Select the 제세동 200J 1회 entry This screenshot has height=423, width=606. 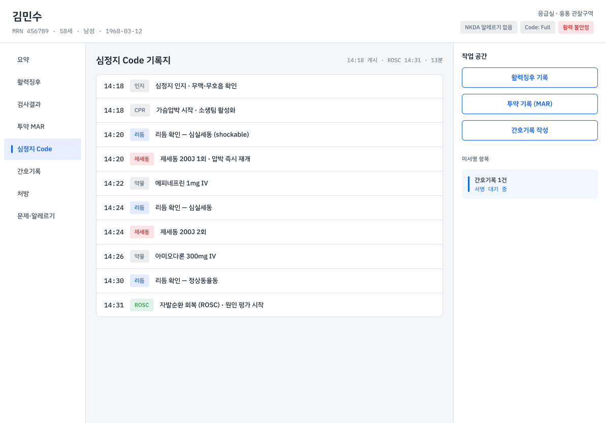pyautogui.click(x=270, y=159)
